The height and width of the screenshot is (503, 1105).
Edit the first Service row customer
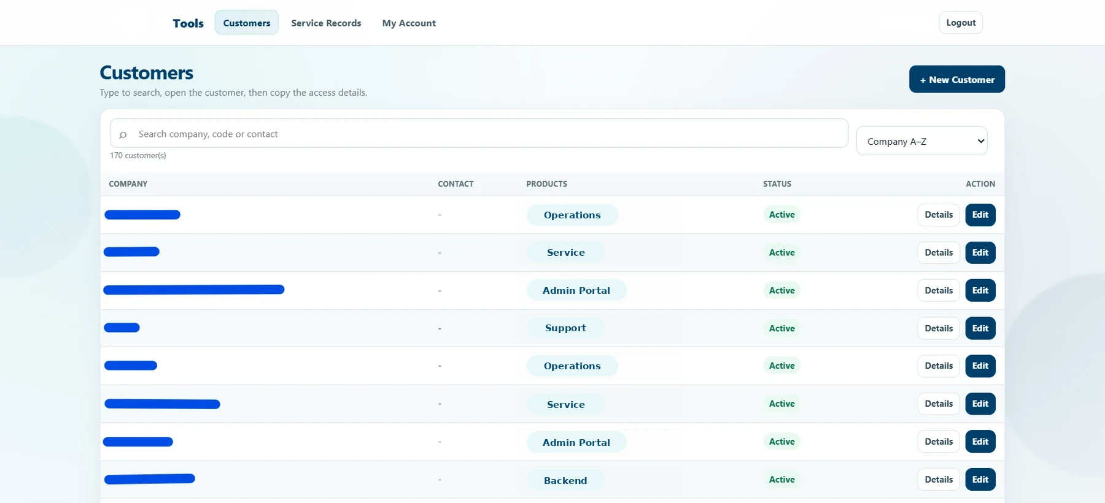(980, 253)
